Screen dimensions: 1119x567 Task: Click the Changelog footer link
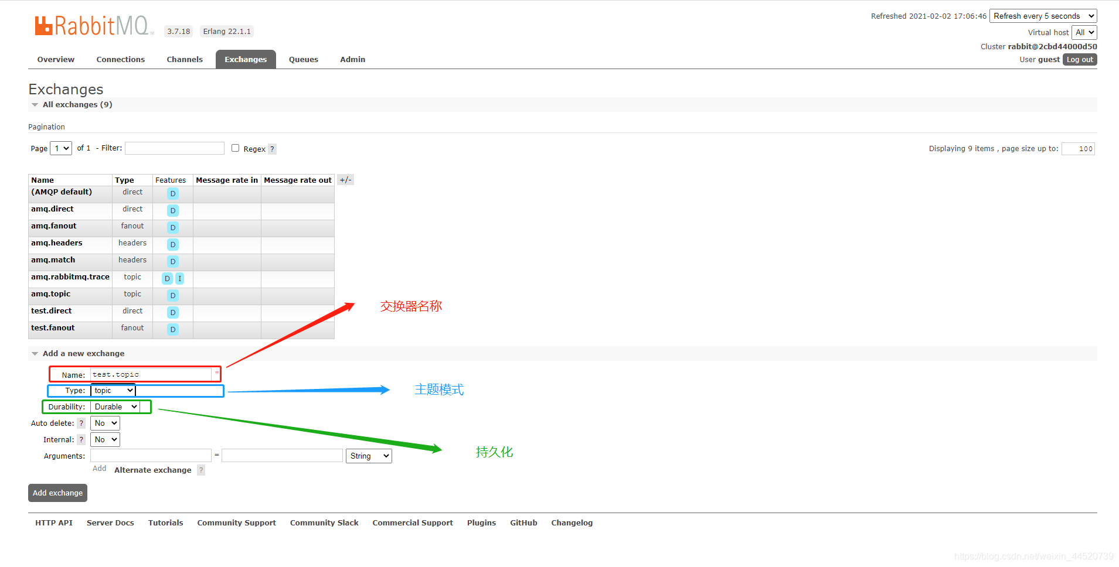[572, 523]
